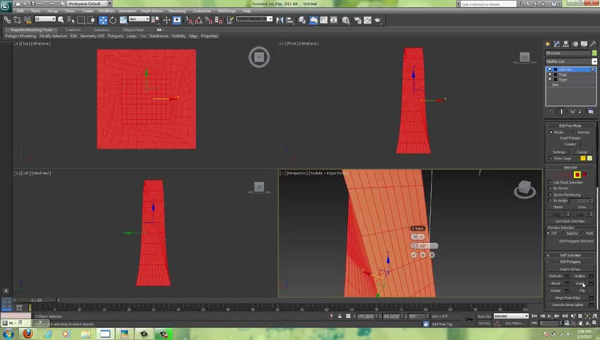Open the Hierarchy command panel tab
This screenshot has height=340, width=600.
click(x=566, y=44)
